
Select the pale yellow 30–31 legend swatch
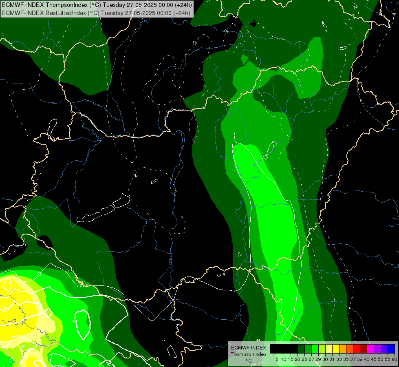tap(329, 349)
